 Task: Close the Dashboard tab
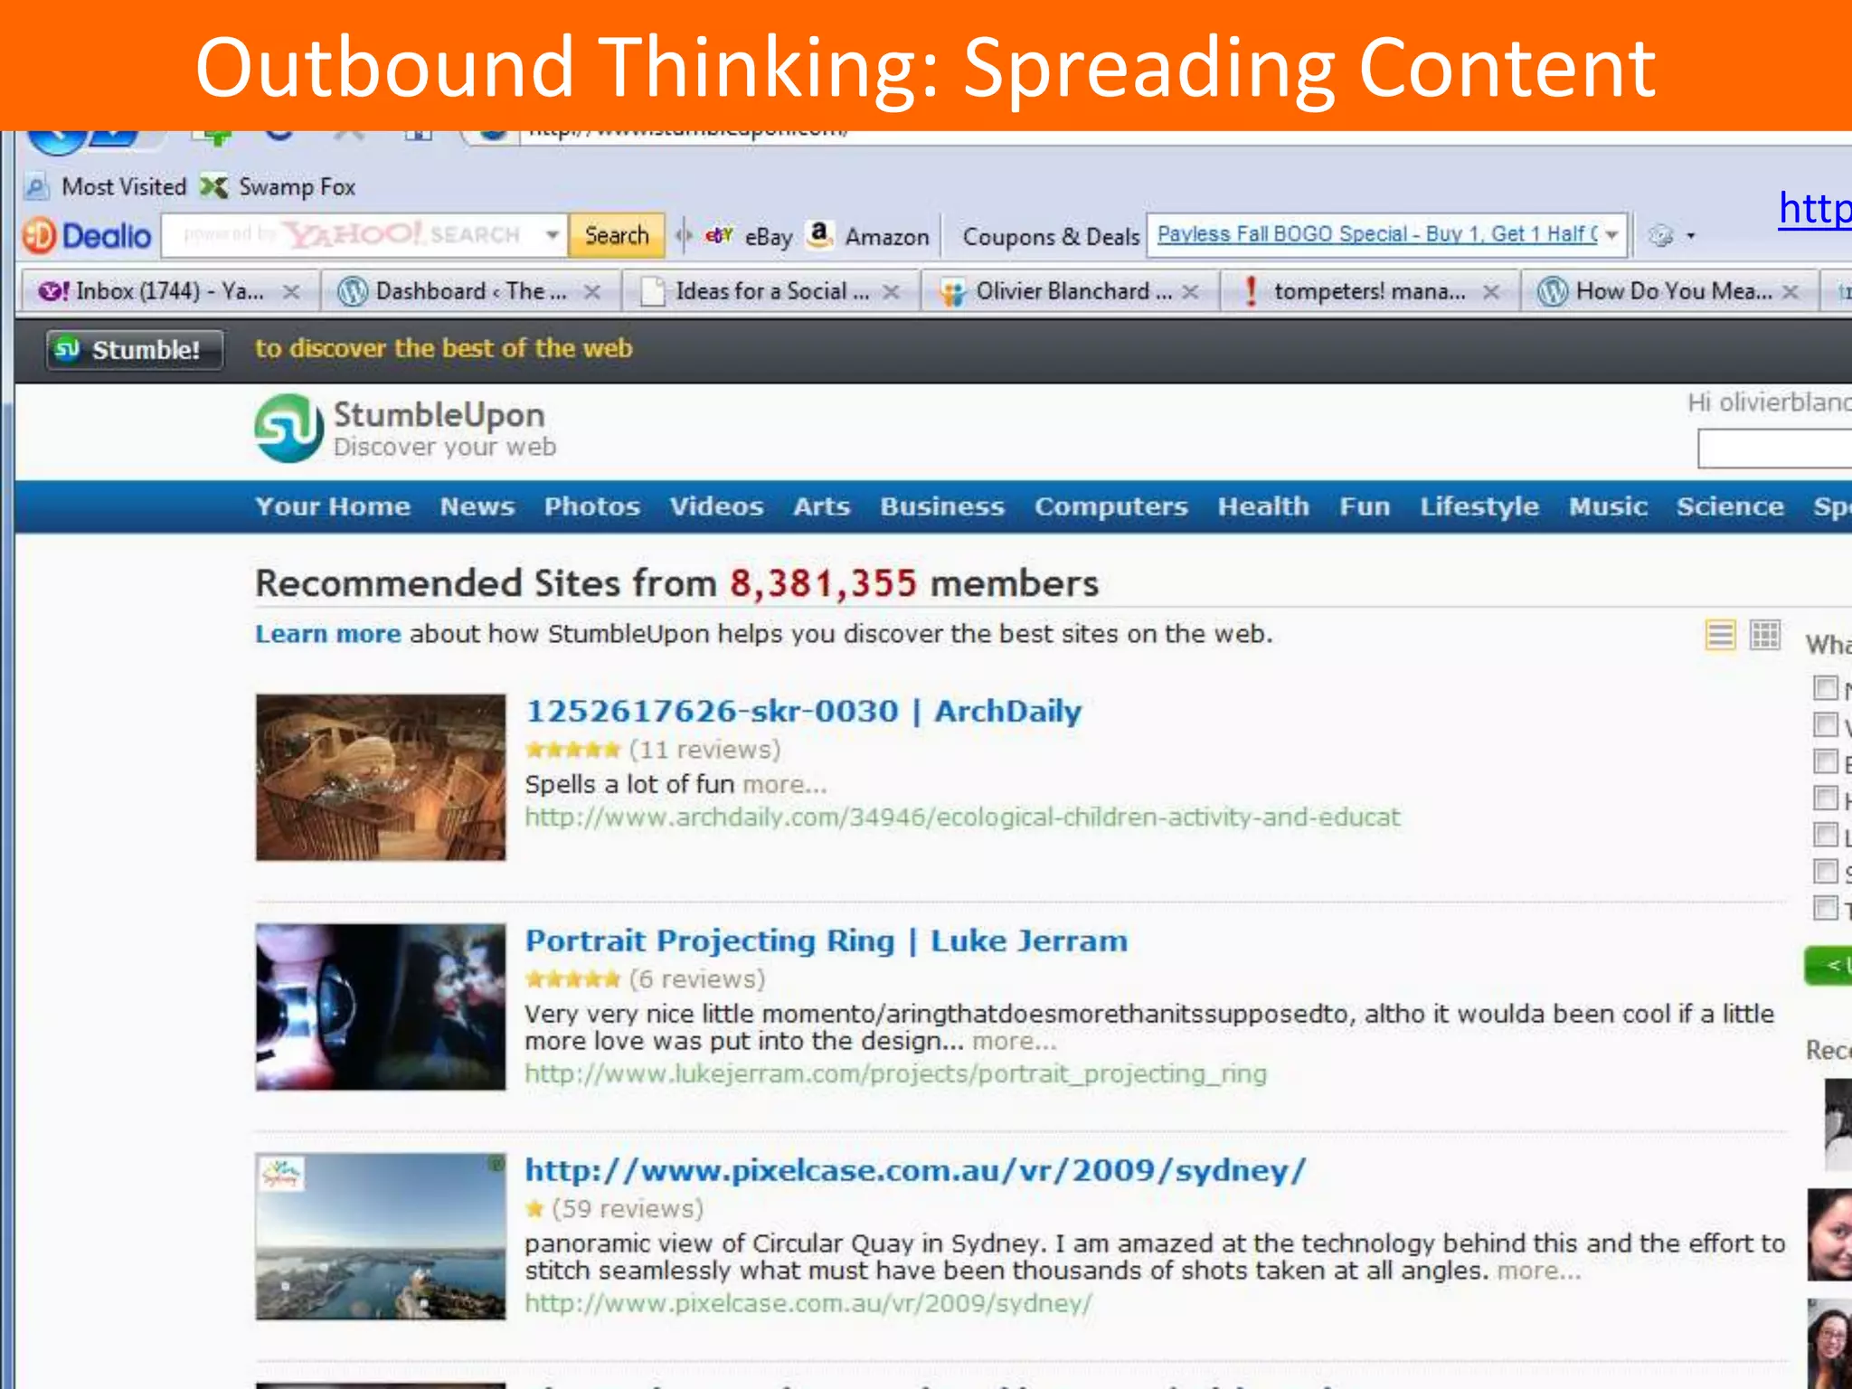[592, 291]
